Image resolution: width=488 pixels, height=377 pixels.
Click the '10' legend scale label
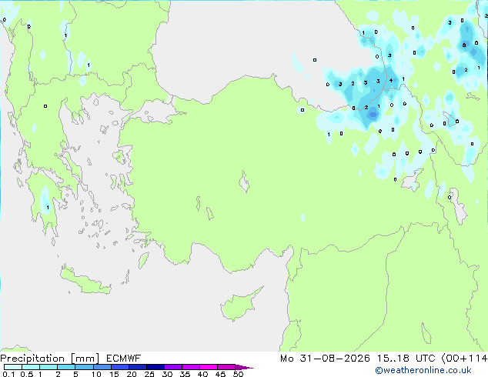pos(96,374)
